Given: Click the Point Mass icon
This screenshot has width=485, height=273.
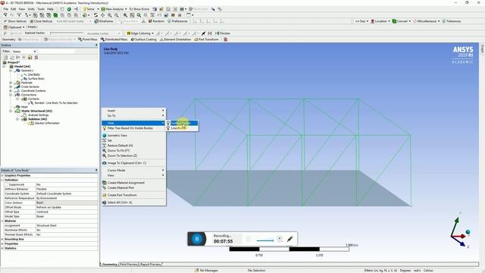Looking at the screenshot, I should pyautogui.click(x=80, y=39).
